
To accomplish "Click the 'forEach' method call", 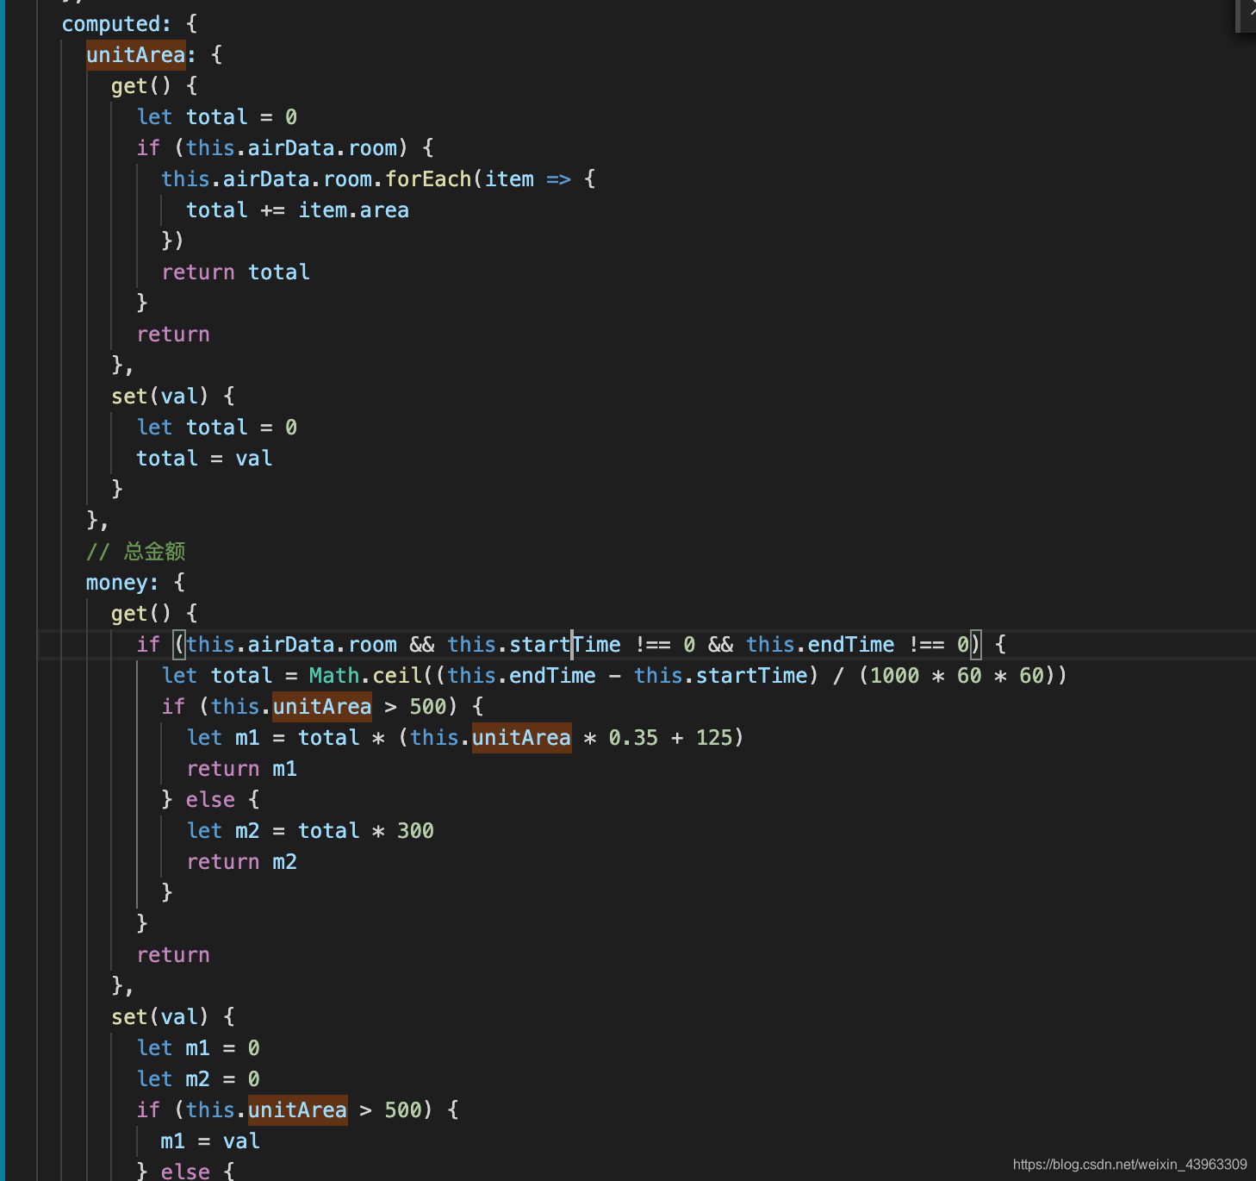I will [428, 179].
